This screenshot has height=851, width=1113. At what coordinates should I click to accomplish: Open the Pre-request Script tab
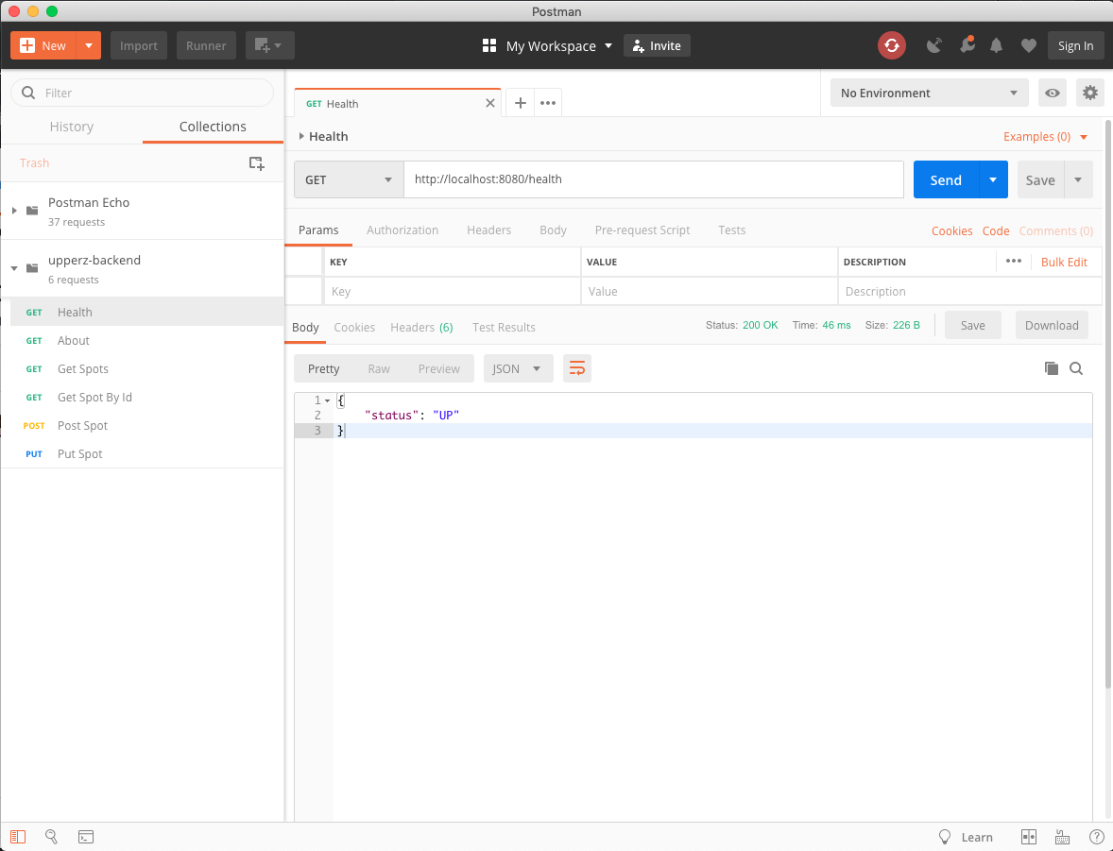point(642,230)
